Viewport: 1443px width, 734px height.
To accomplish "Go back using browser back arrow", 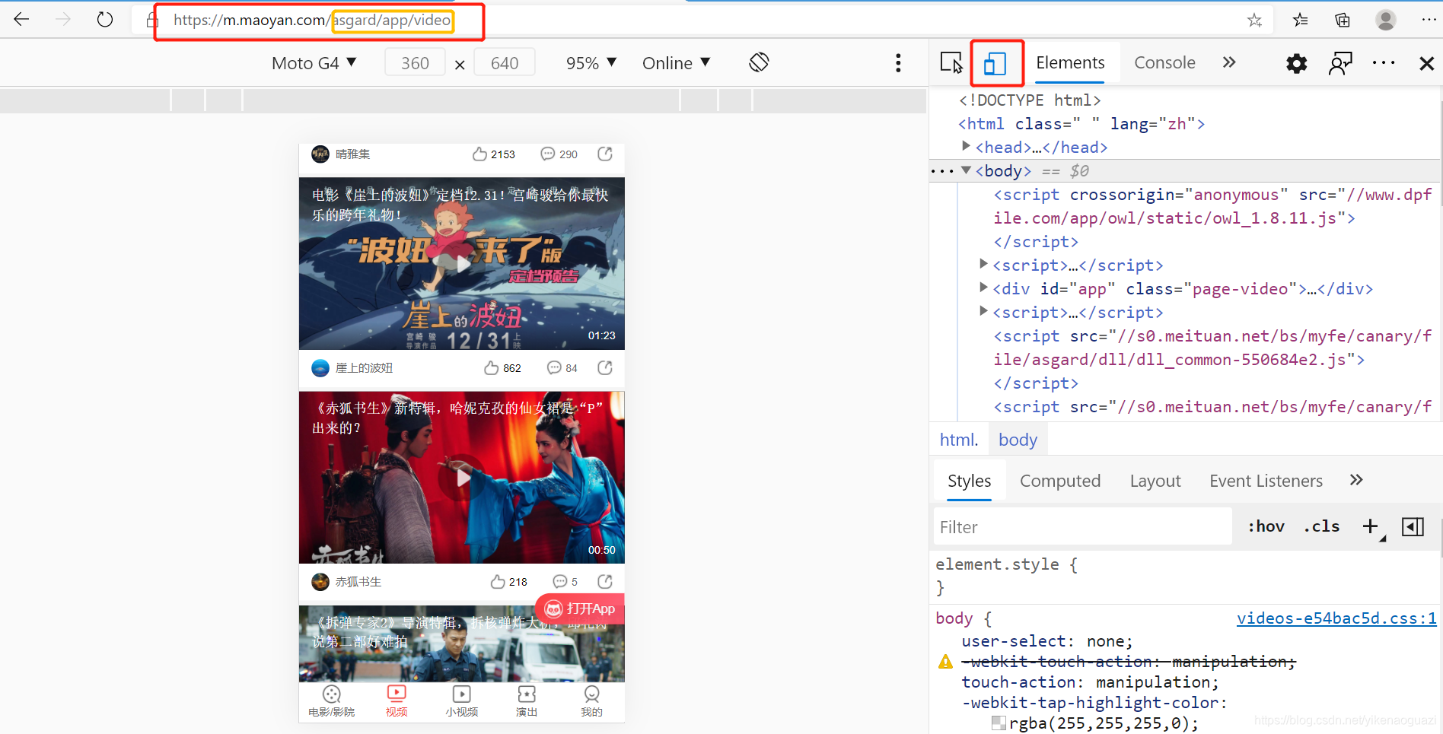I will [x=21, y=20].
